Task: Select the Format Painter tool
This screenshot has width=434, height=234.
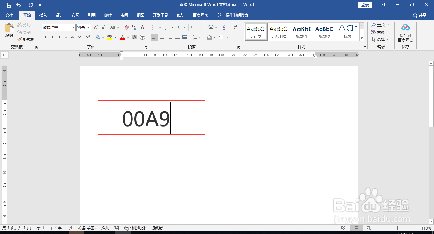Action: point(25,39)
